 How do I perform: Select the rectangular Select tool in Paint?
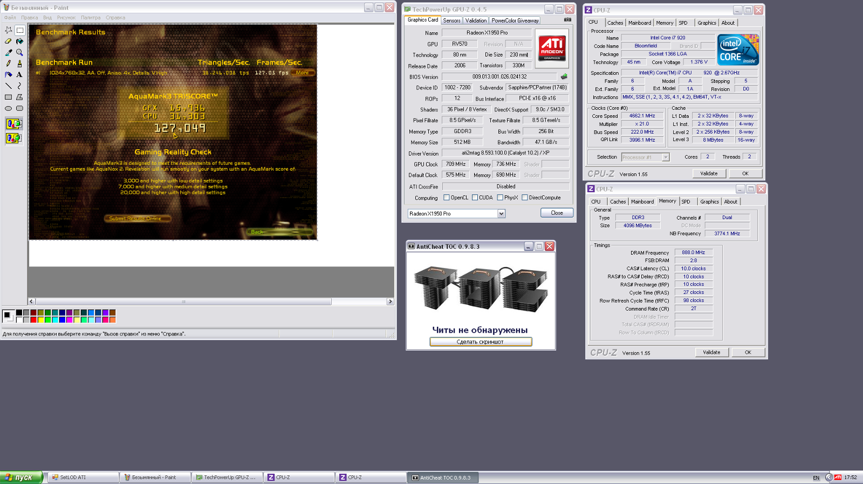(x=19, y=30)
